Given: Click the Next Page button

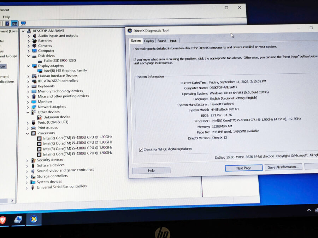Looking at the screenshot, I should pyautogui.click(x=243, y=168).
